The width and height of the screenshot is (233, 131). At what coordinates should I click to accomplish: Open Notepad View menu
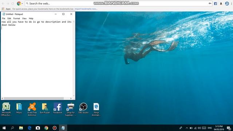click(x=24, y=19)
